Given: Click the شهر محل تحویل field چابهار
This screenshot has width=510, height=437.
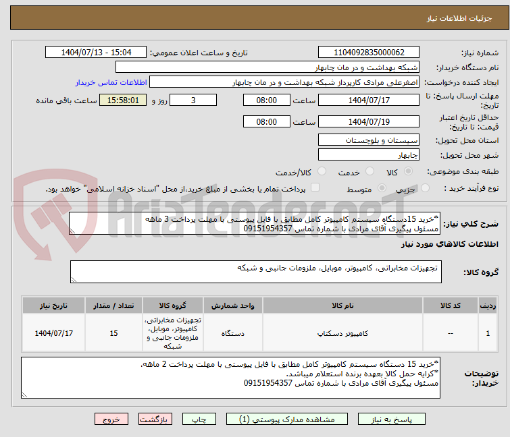Looking at the screenshot, I should 369,155.
